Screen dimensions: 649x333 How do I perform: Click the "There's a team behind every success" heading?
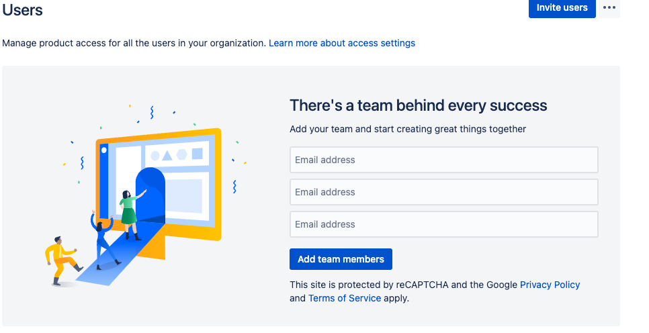[x=418, y=105]
